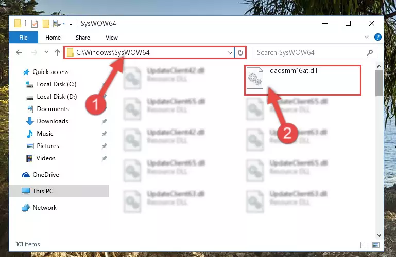This screenshot has width=396, height=257.
Task: Expand the address bar history dropdown
Action: pos(230,52)
